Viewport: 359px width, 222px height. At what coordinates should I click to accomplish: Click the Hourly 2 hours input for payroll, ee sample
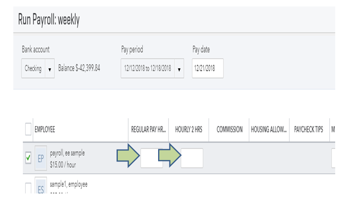tap(192, 158)
